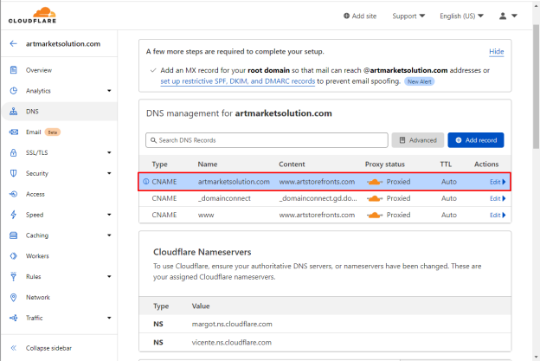Toggle proxy cloud for www record

point(375,215)
